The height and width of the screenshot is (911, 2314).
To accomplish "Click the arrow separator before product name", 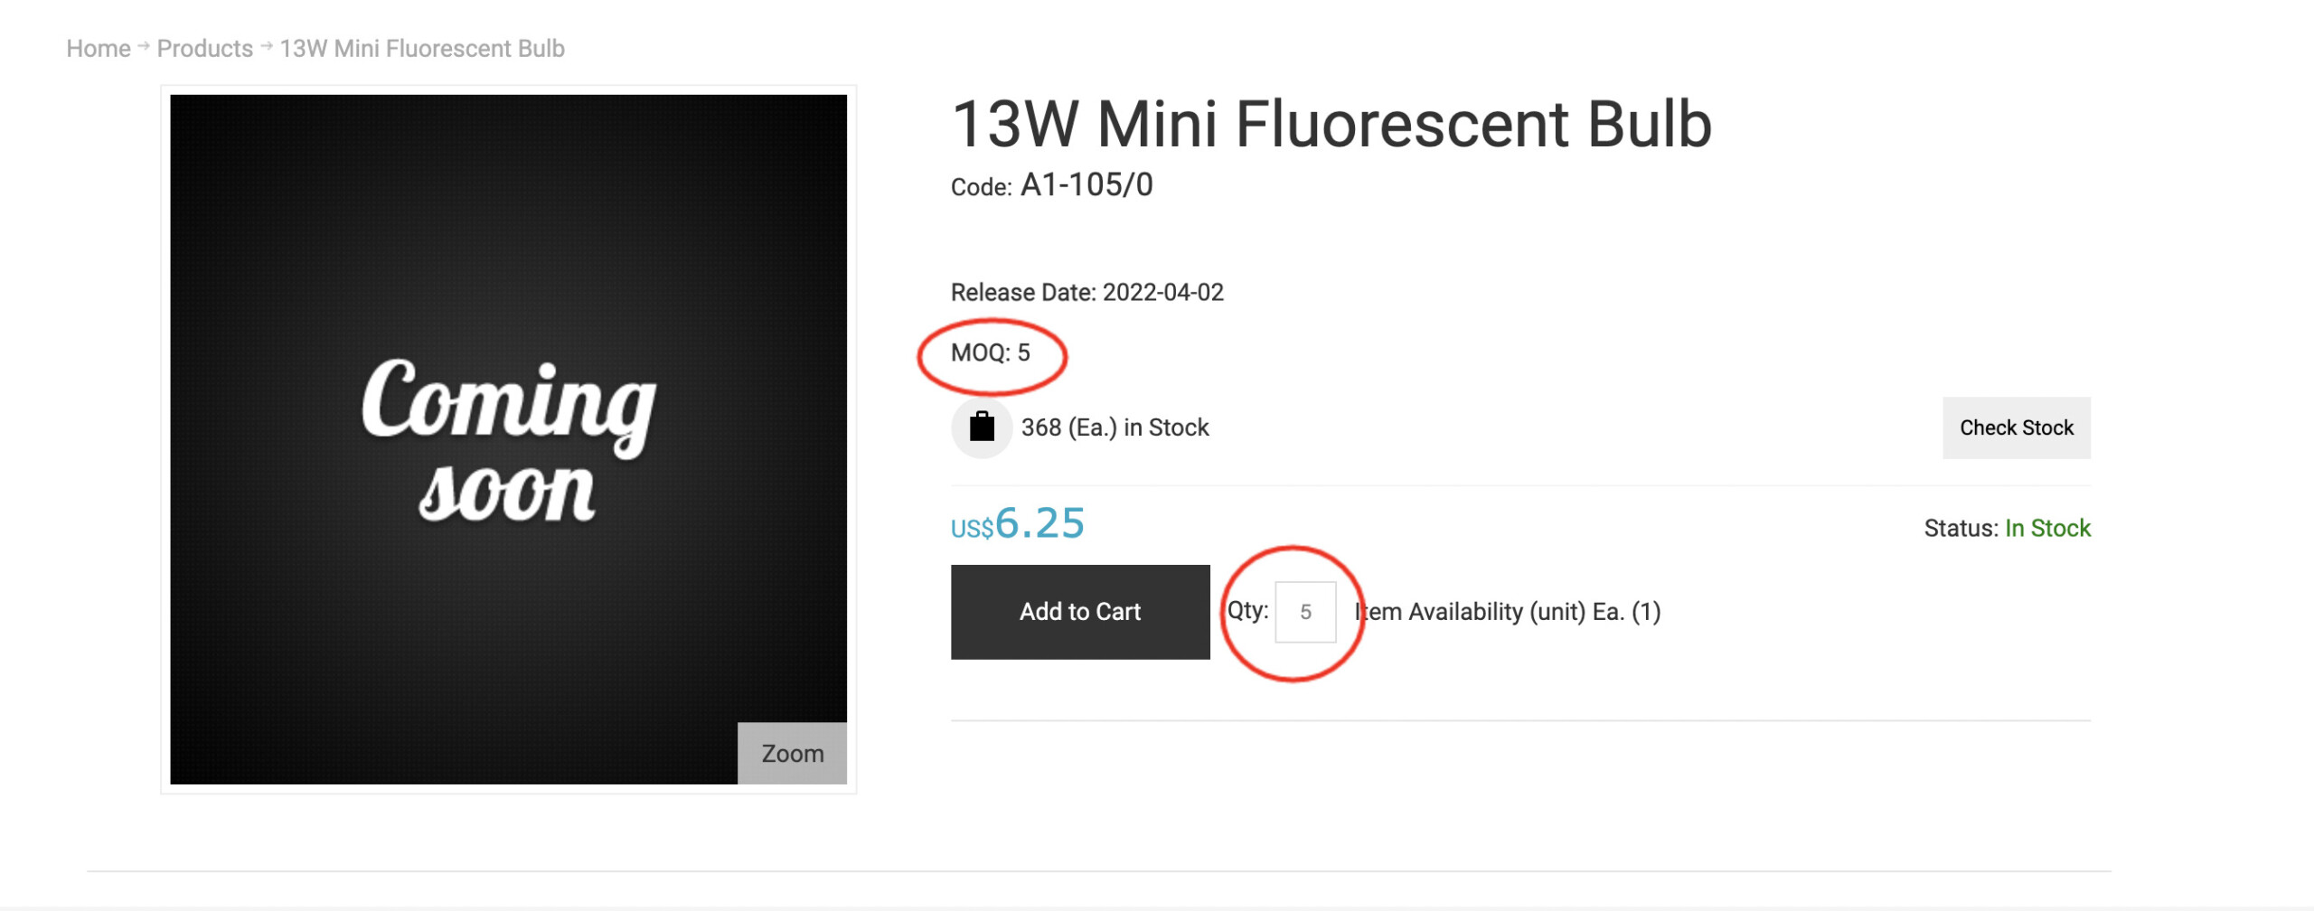I will [267, 46].
